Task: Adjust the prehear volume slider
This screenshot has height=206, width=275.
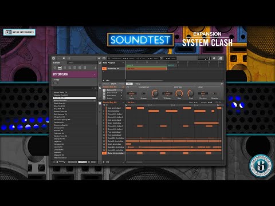Action: (61, 162)
